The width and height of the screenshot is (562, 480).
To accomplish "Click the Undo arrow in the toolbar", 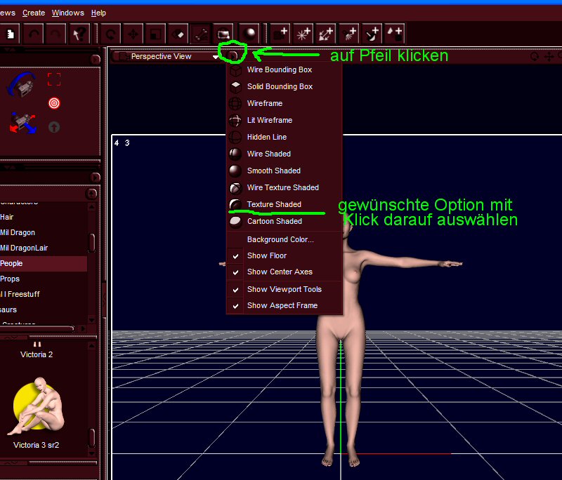I will coord(34,34).
